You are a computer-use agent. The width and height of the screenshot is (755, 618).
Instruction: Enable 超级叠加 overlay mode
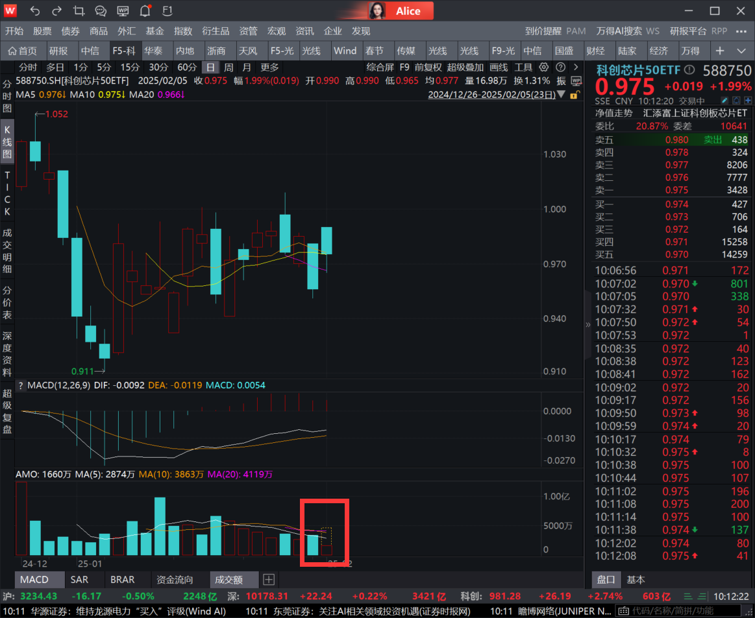tap(466, 67)
